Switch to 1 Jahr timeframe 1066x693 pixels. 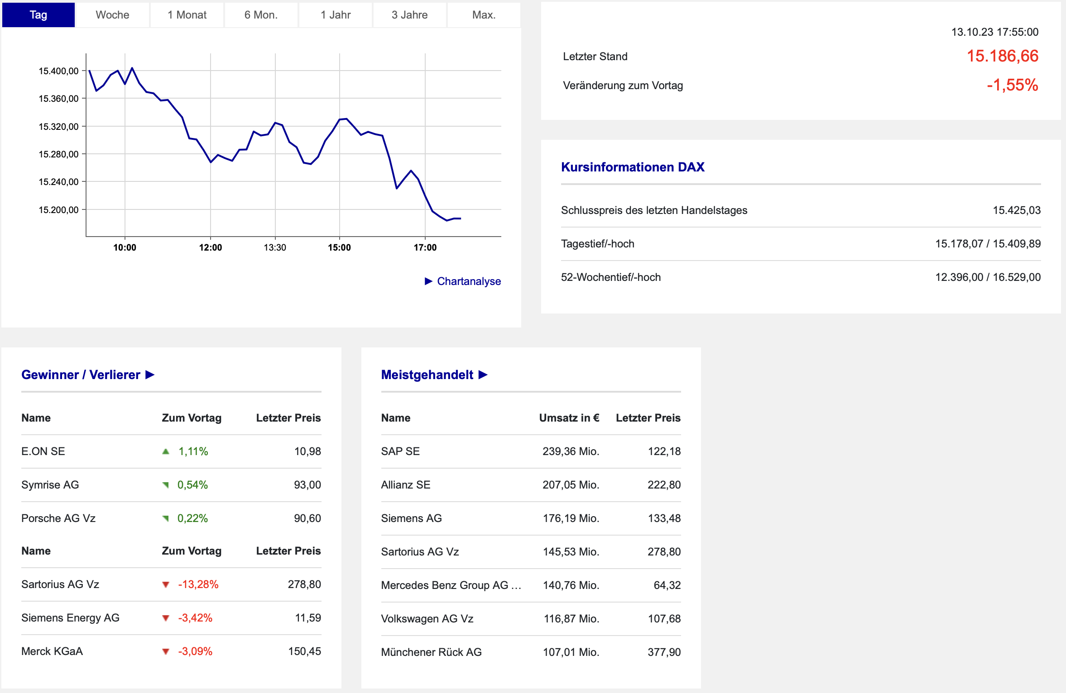[335, 15]
